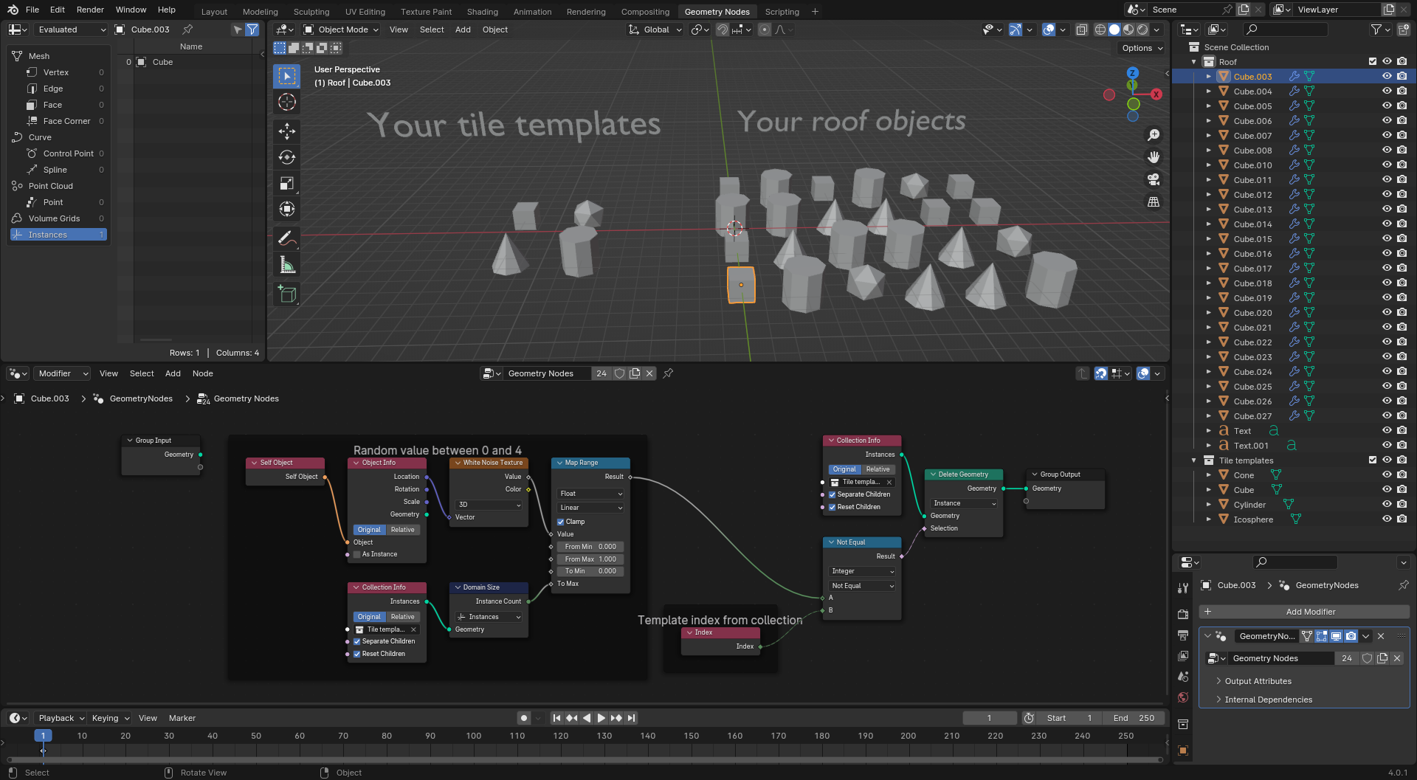The height and width of the screenshot is (780, 1417).
Task: Activate the Move tool
Action: pyautogui.click(x=287, y=131)
